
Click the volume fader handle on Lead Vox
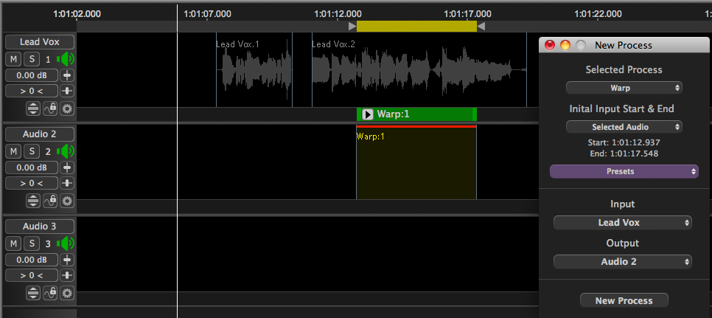pos(67,75)
